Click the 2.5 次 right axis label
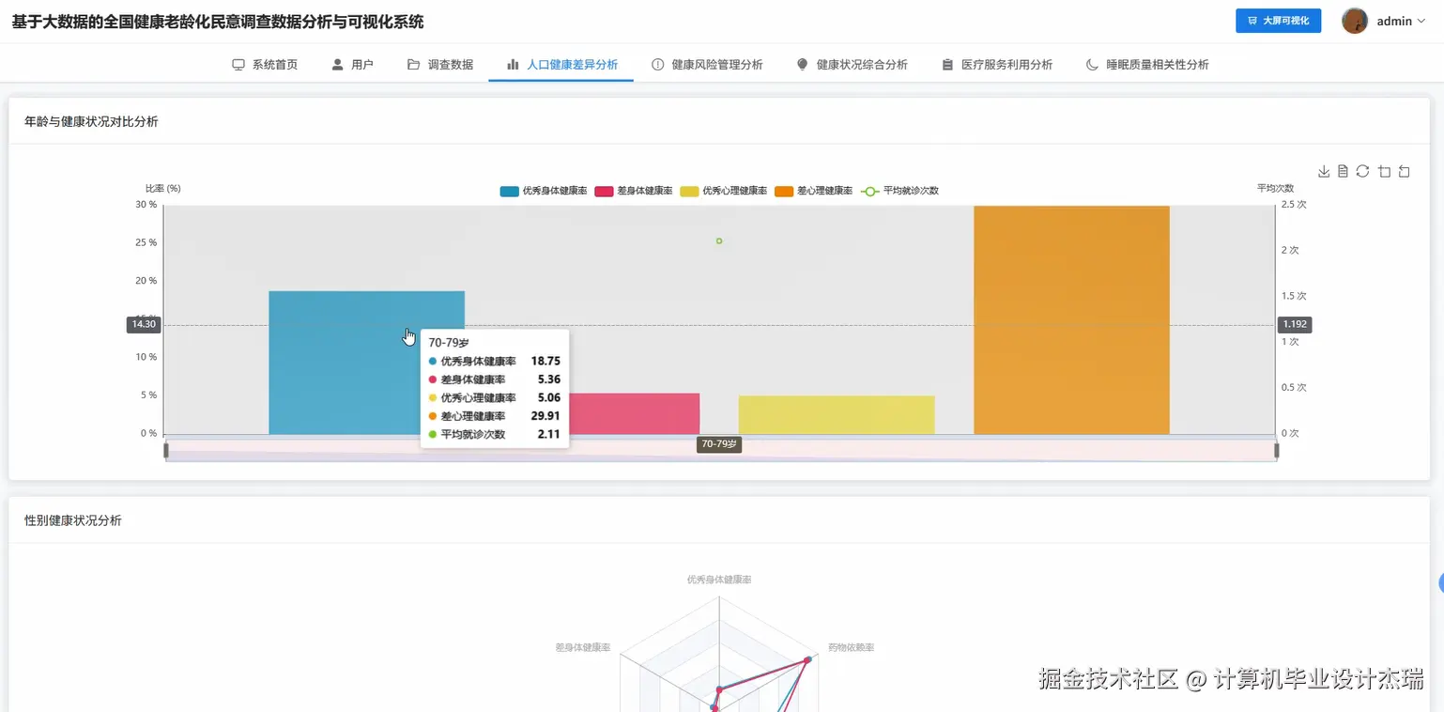 coord(1294,205)
